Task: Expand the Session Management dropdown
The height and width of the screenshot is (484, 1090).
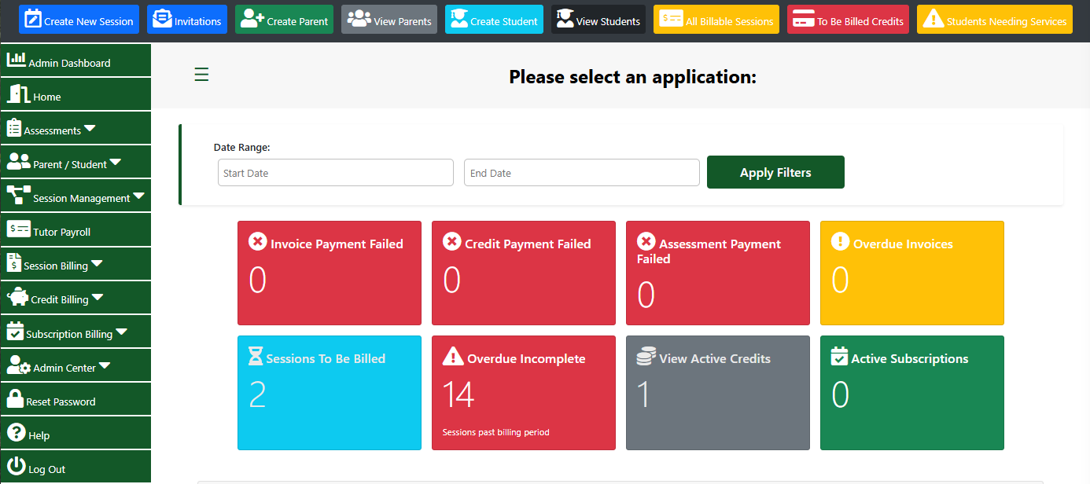Action: pos(138,196)
